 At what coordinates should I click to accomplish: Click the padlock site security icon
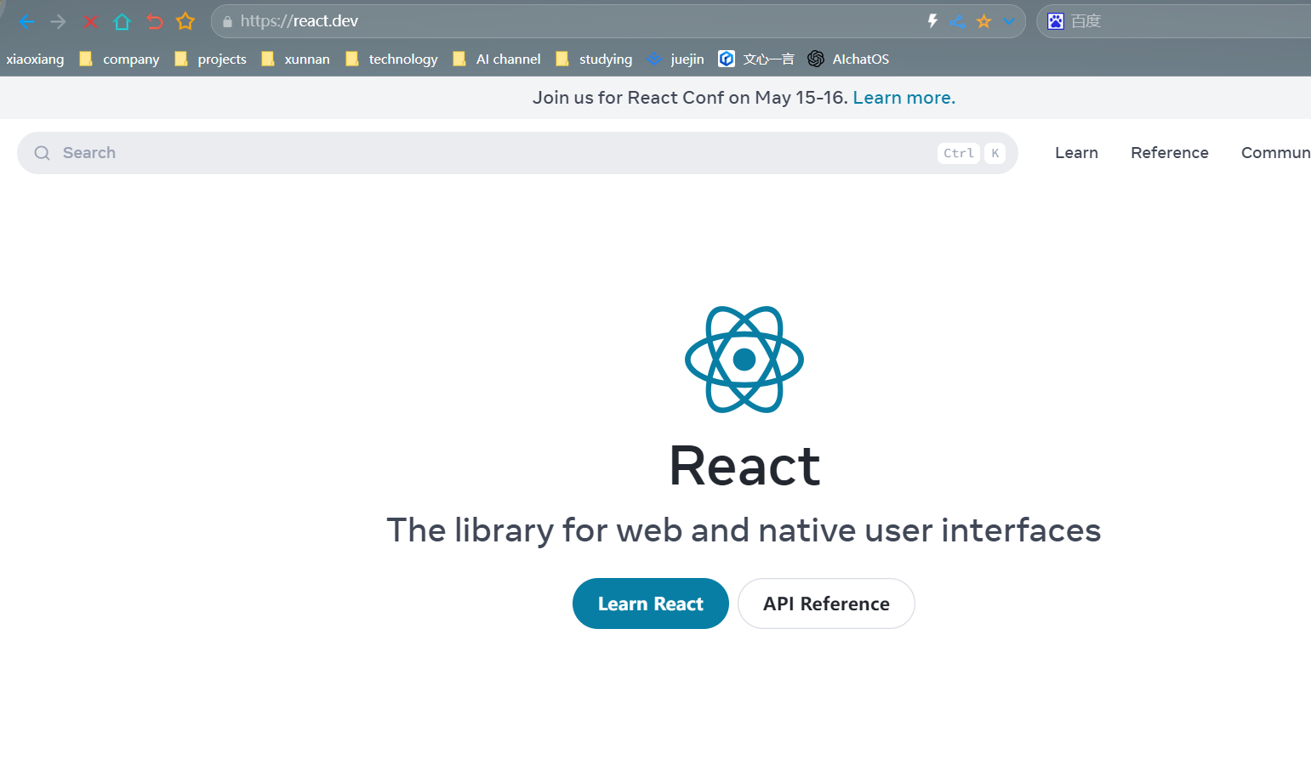tap(227, 21)
